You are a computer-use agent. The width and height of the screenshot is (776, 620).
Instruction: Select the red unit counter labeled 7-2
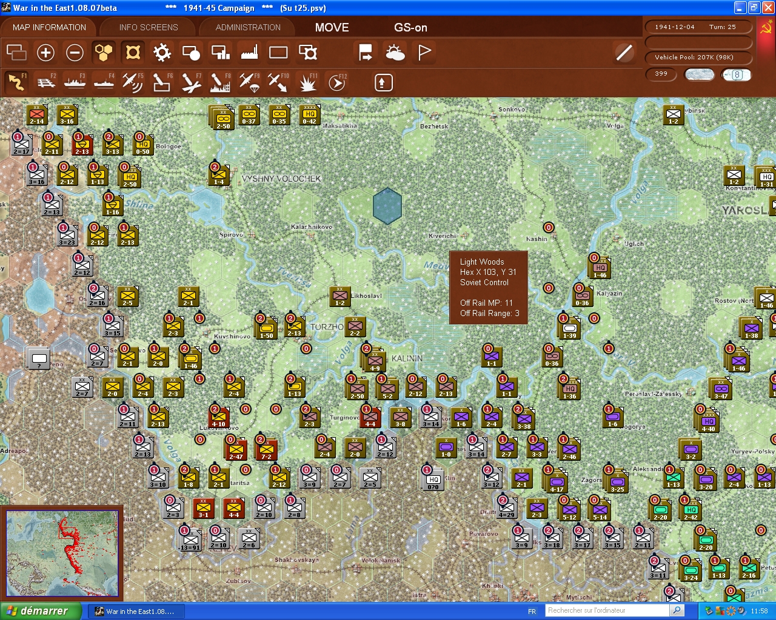(x=266, y=450)
